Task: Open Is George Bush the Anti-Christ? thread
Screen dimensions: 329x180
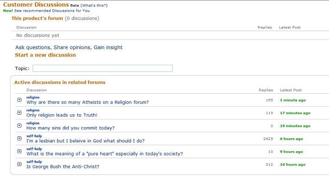Action: tap(63, 167)
